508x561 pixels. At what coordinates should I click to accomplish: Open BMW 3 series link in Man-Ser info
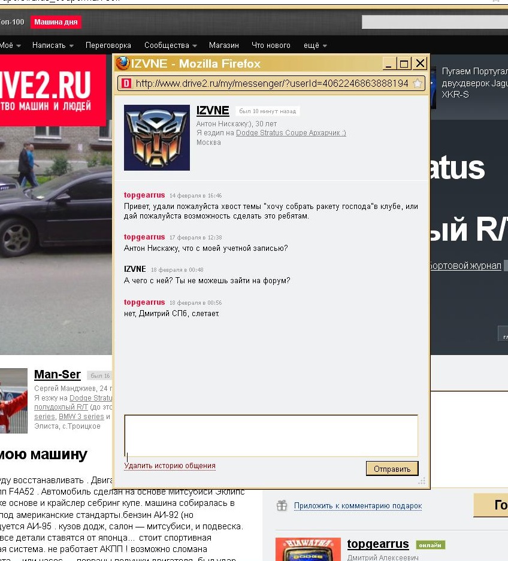pos(81,417)
